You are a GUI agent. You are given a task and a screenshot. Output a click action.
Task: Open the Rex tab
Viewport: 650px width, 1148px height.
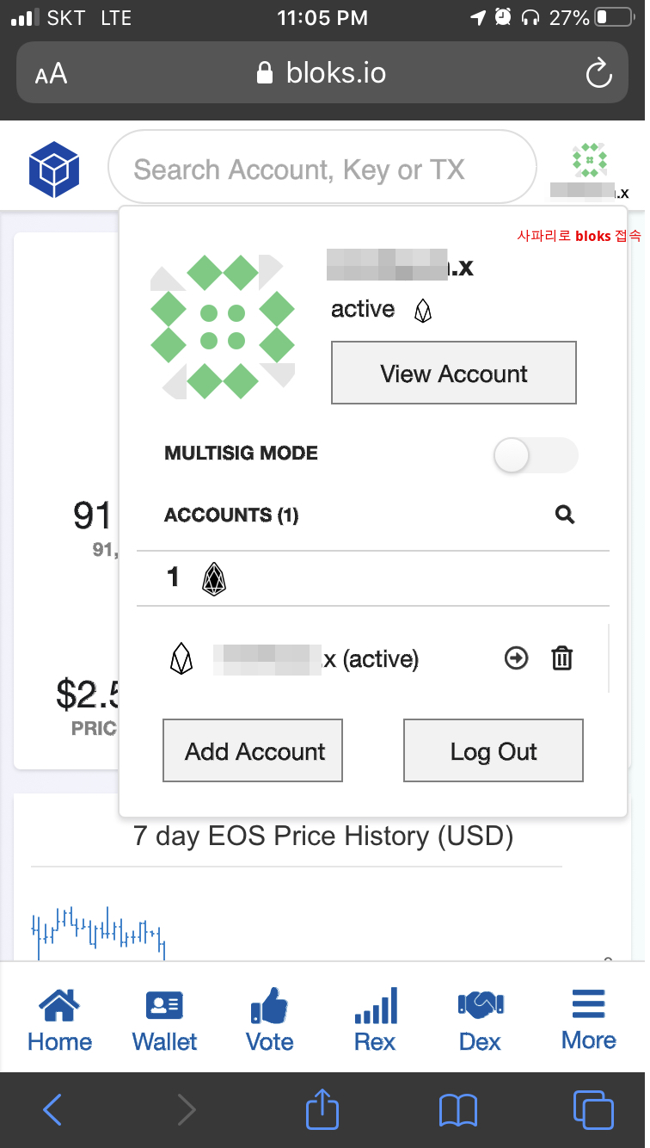tap(375, 1020)
